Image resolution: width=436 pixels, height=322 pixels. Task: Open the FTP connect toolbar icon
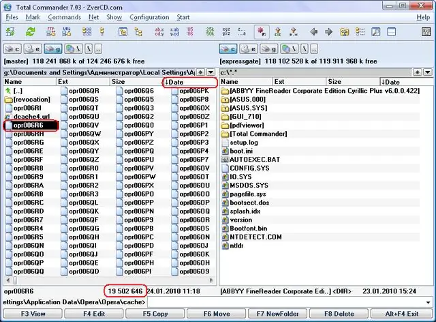(50, 32)
